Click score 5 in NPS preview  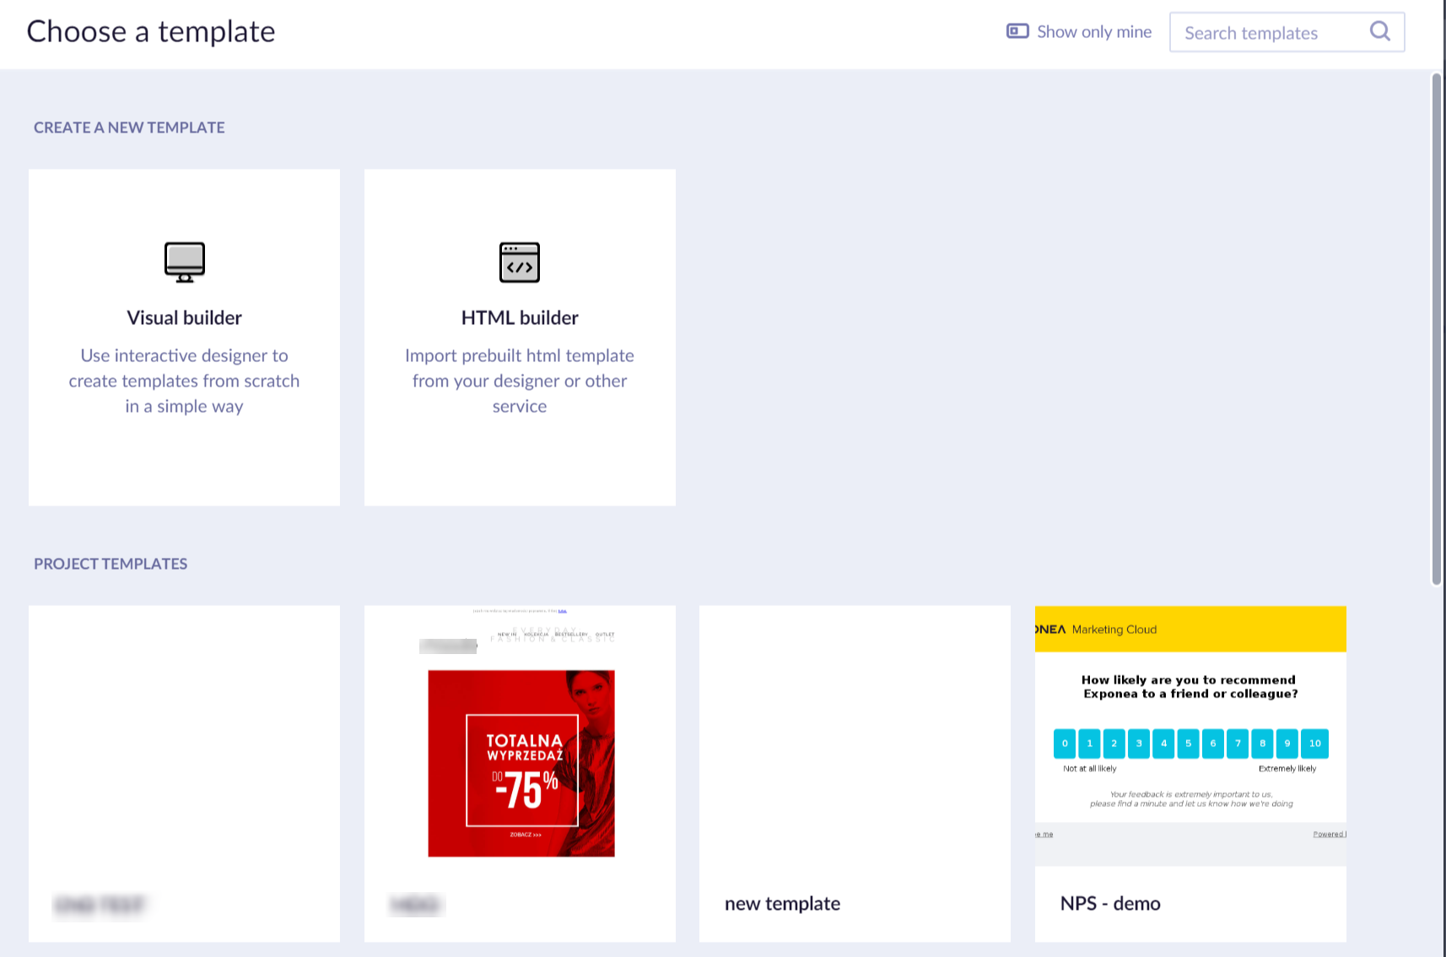click(x=1188, y=743)
